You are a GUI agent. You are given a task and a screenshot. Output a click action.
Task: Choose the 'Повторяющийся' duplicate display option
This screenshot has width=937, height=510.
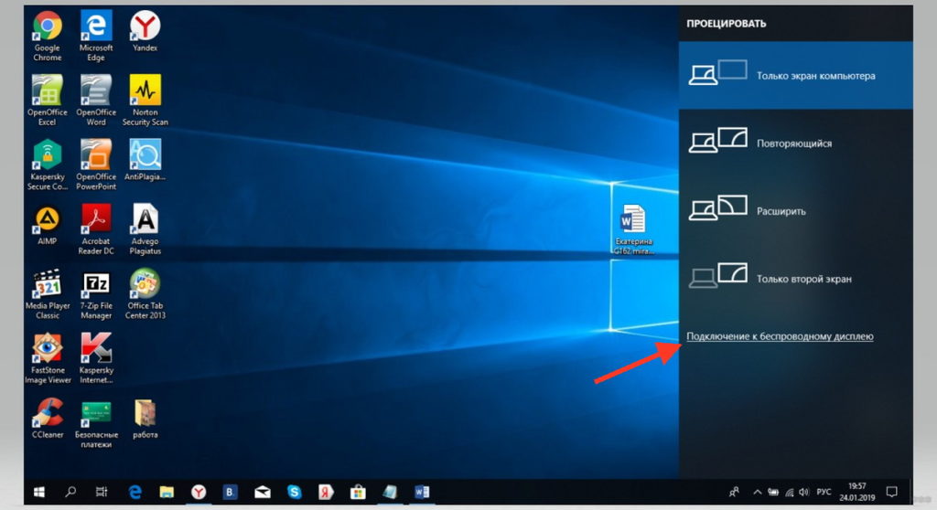795,143
